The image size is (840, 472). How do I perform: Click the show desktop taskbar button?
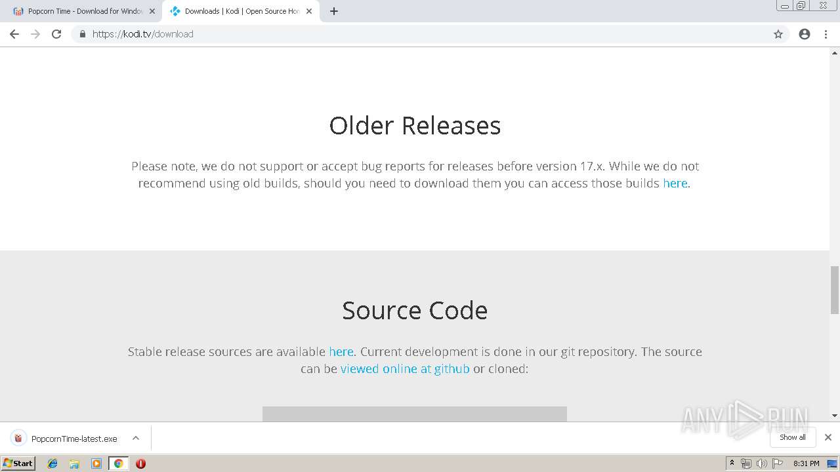833,463
